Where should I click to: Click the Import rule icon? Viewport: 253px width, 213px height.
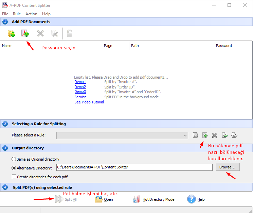(225, 135)
